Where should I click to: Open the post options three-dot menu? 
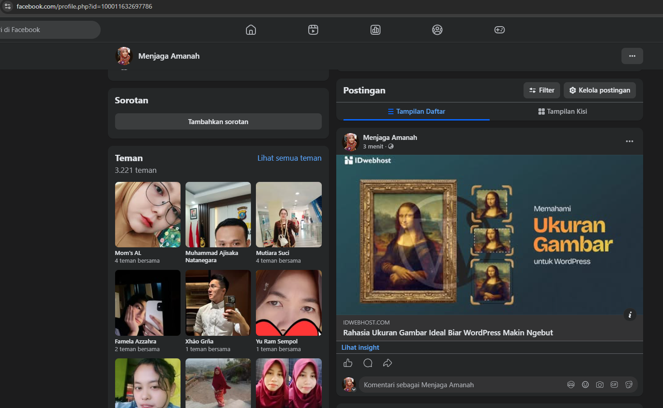(x=630, y=141)
